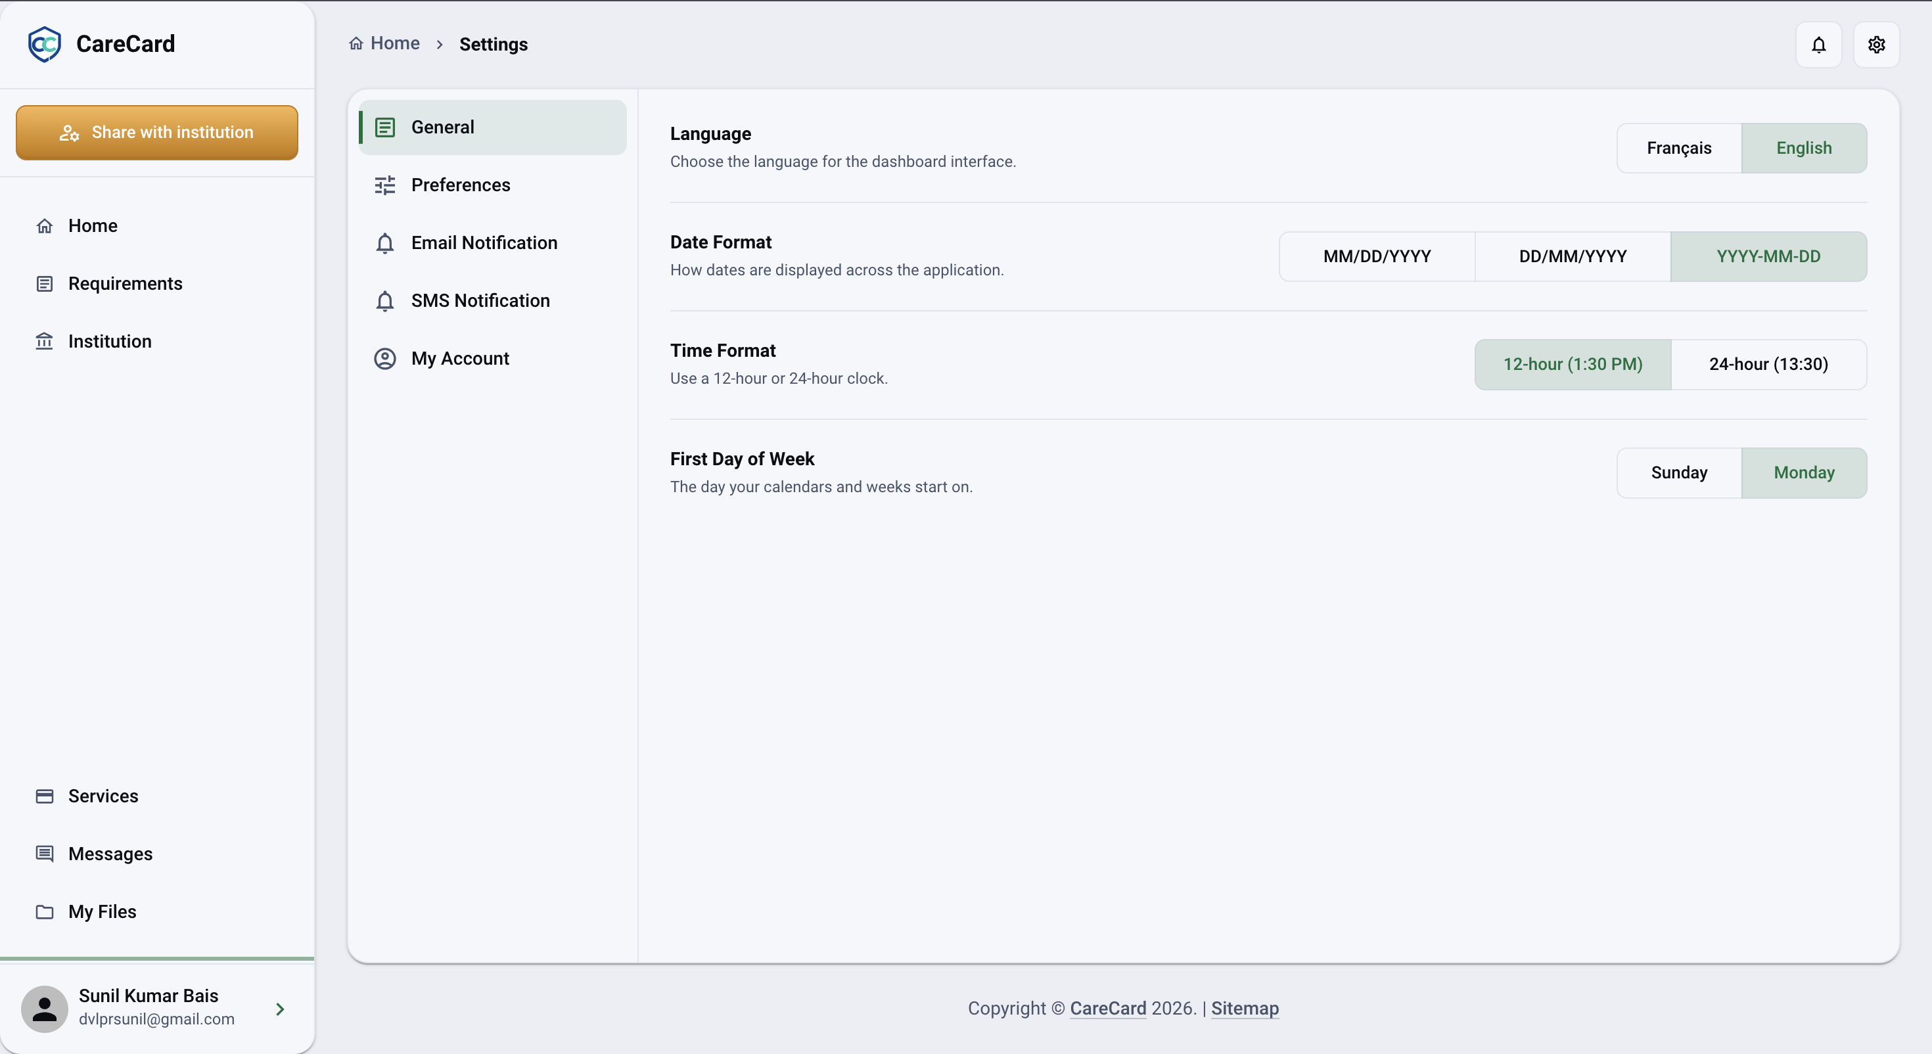Select the 12-hour (1:30 PM) time format

point(1572,365)
